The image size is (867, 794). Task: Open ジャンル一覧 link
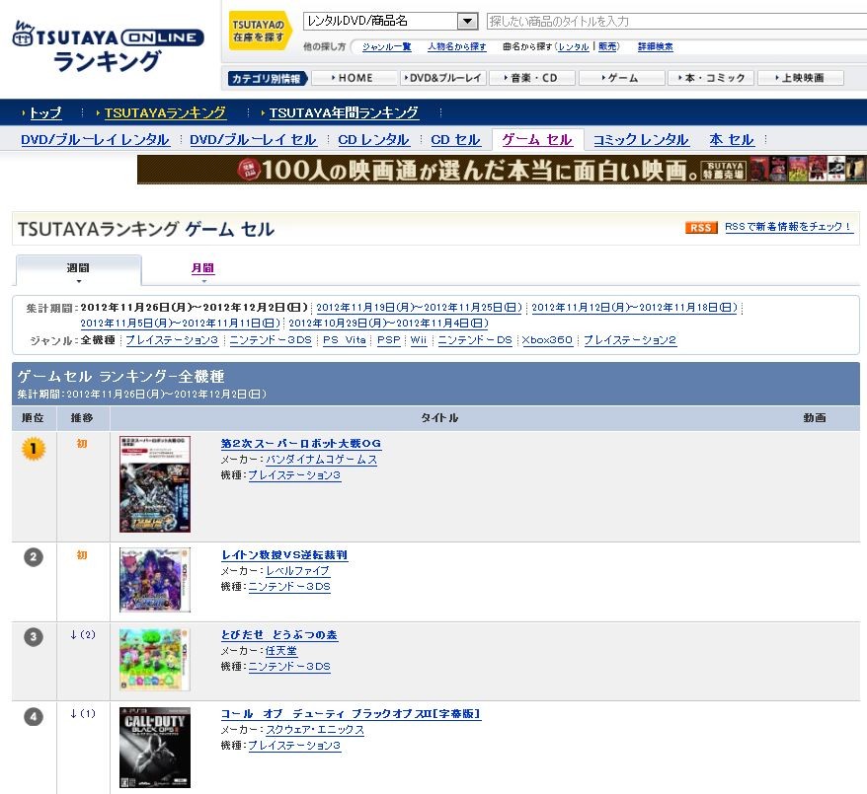[x=386, y=47]
